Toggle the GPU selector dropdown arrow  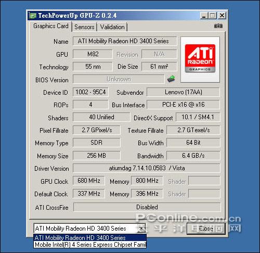(141, 229)
